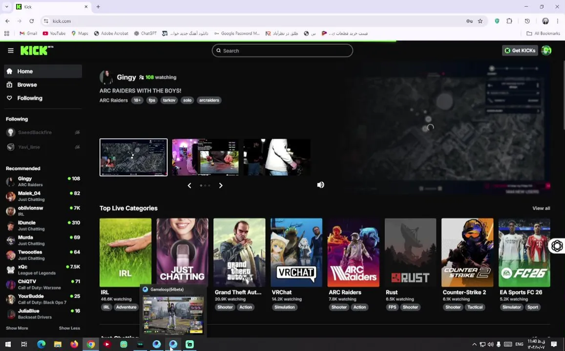Show hidden system tray icons
Image resolution: width=565 pixels, height=351 pixels.
tap(474, 345)
